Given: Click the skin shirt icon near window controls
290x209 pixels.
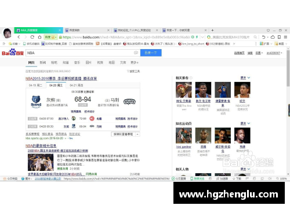Looking at the screenshot, I should point(268,31).
